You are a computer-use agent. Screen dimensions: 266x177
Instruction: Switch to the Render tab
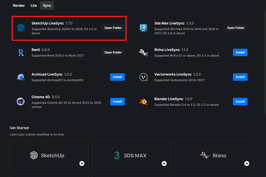click(x=19, y=6)
